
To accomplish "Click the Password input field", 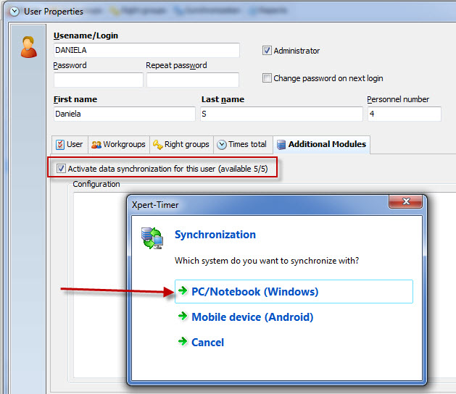I will [x=99, y=80].
